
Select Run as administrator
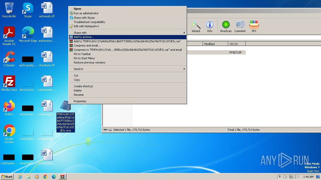click(x=128, y=13)
